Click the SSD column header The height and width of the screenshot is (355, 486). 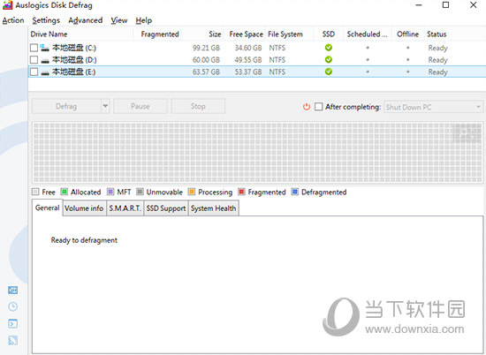click(x=329, y=34)
